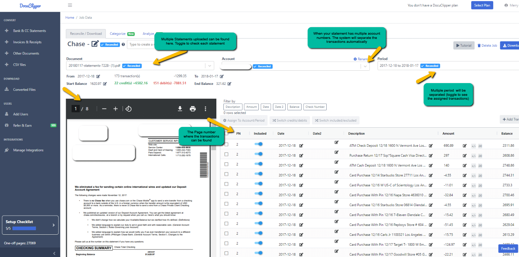Toggle Included switch for ATM Check Deposit row
The image size is (519, 257).
click(x=259, y=144)
